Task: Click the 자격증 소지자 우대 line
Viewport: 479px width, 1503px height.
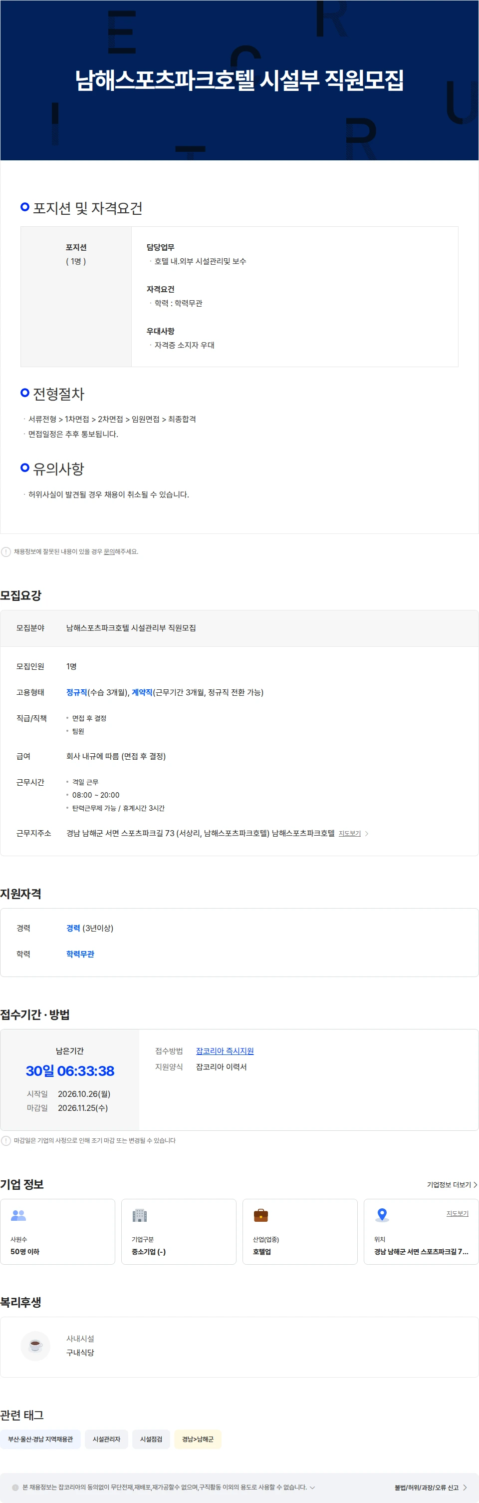Action: 184,345
